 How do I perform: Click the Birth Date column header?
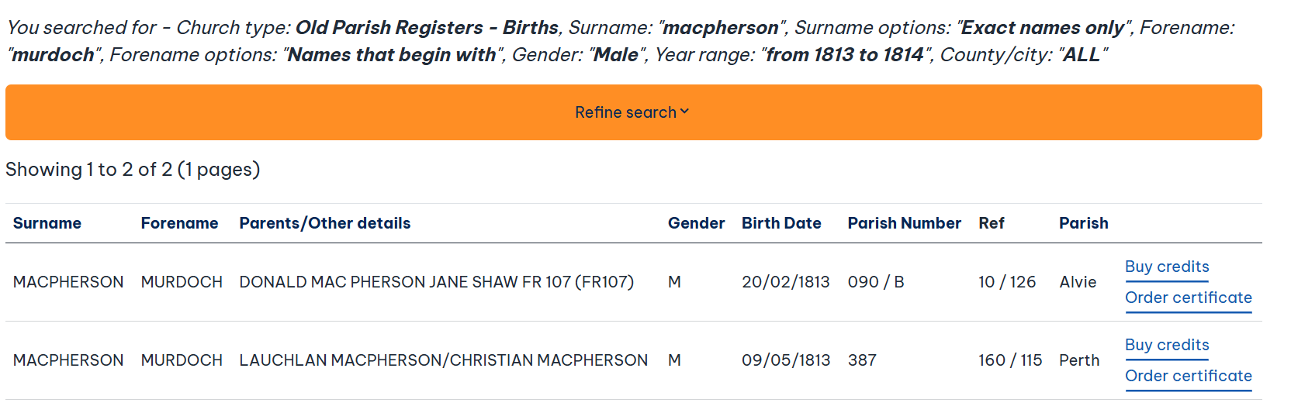click(x=781, y=223)
